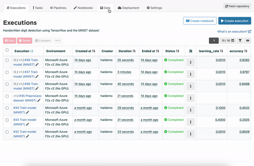Open actions menu for execution #35
Screen dimensions: 254x166
191,98
